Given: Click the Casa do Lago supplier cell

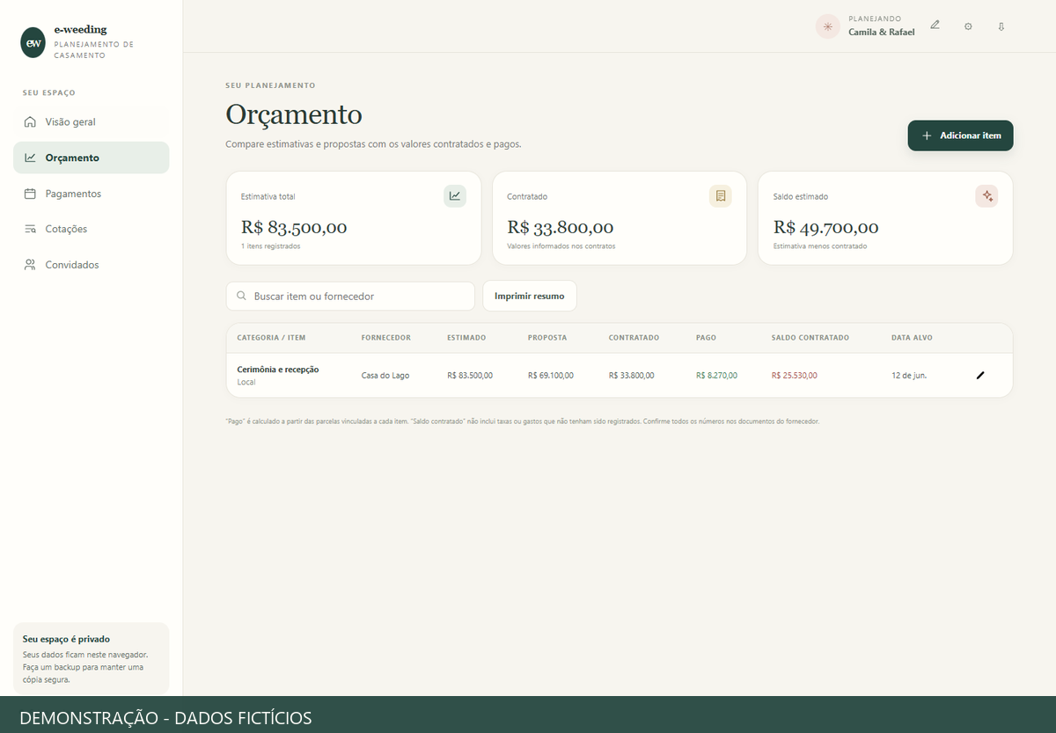Looking at the screenshot, I should 385,376.
